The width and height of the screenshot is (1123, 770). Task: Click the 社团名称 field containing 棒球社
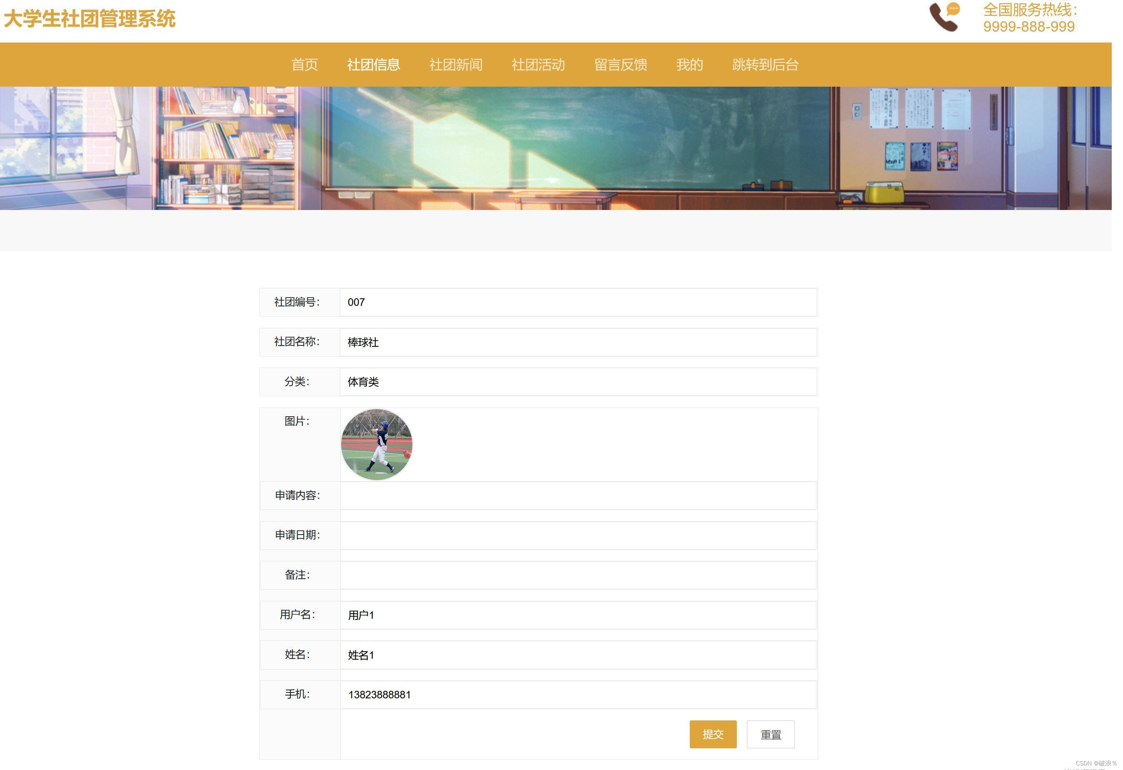pos(578,342)
